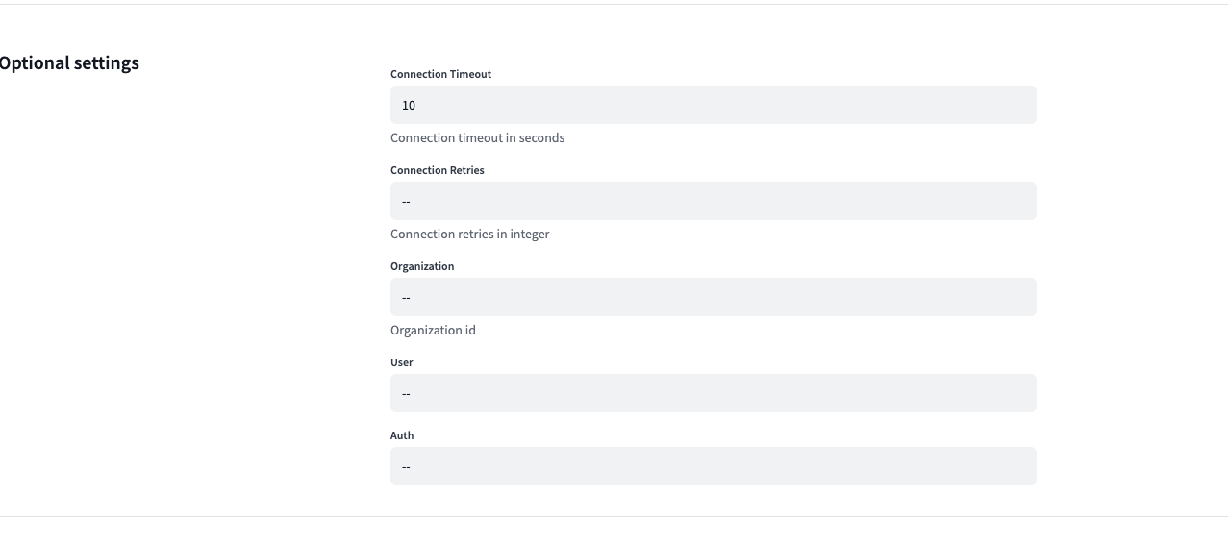1228x545 pixels.
Task: Click the '--' placeholder in Organization field
Action: pos(407,297)
